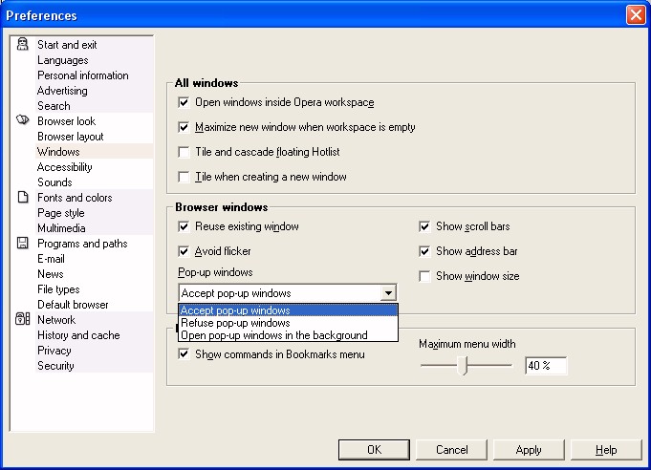Click the Browser look category icon

pos(23,121)
